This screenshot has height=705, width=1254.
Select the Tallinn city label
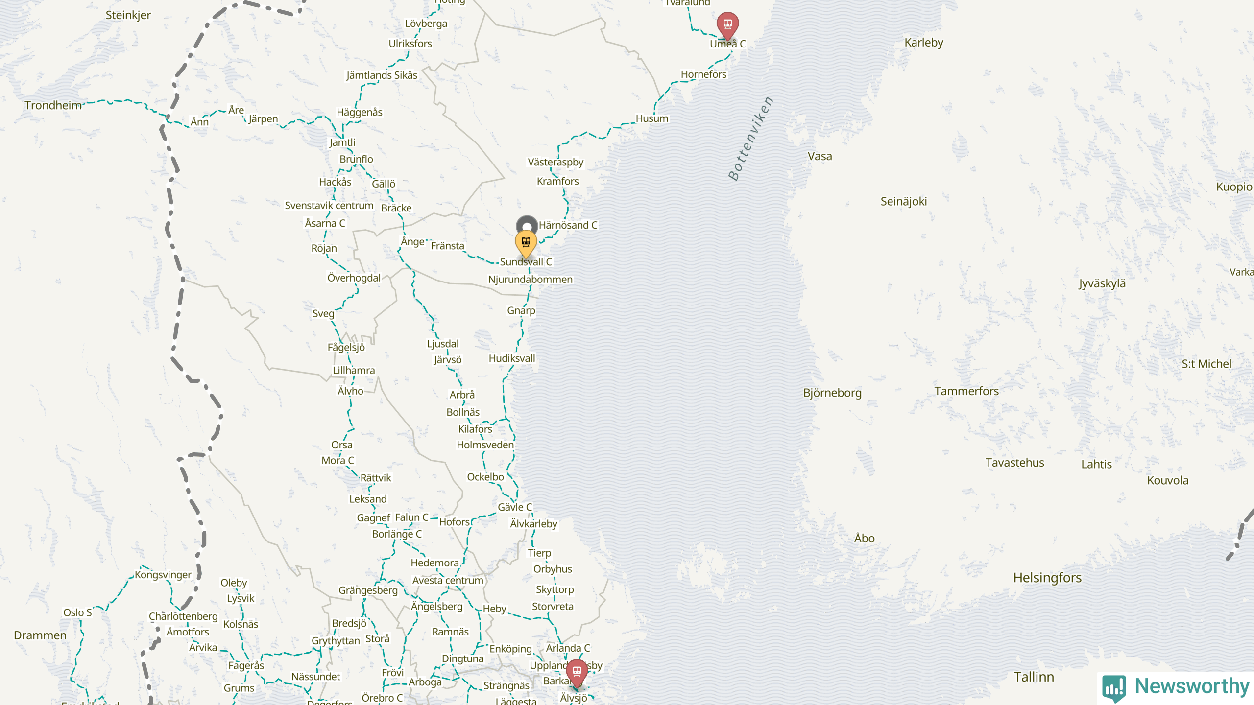(x=1034, y=677)
